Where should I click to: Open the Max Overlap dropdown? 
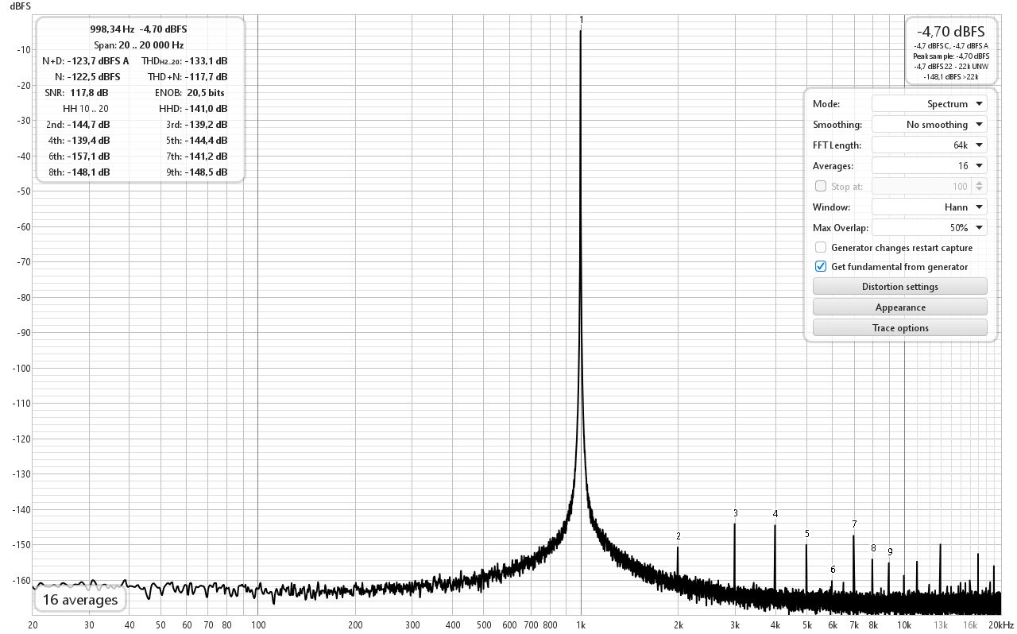tap(929, 228)
